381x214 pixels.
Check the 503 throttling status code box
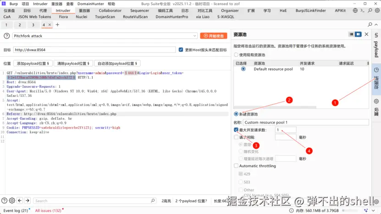pyautogui.click(x=241, y=182)
